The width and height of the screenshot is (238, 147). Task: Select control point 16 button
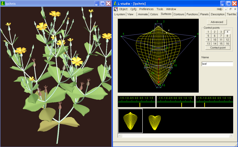click(x=227, y=44)
